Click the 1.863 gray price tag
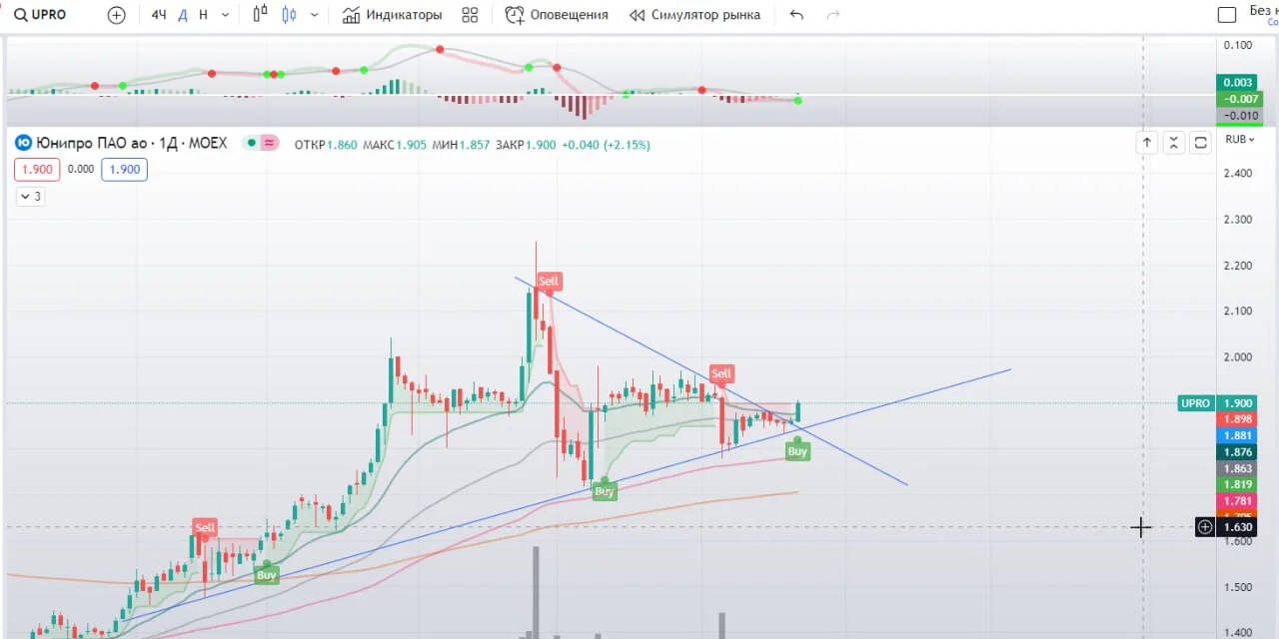This screenshot has width=1279, height=639. 1237,468
